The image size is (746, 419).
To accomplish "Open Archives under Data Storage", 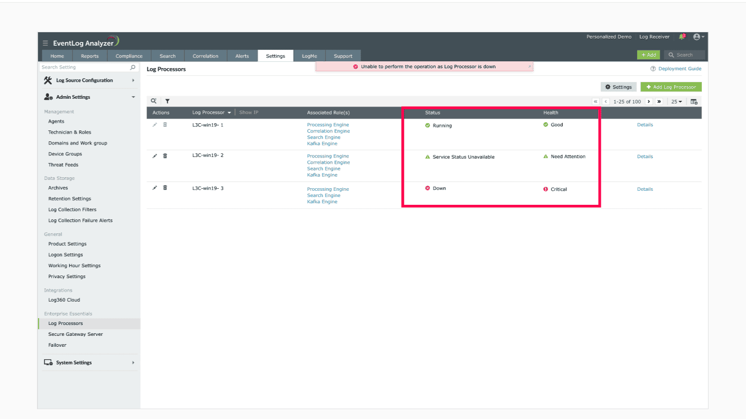I will point(58,188).
